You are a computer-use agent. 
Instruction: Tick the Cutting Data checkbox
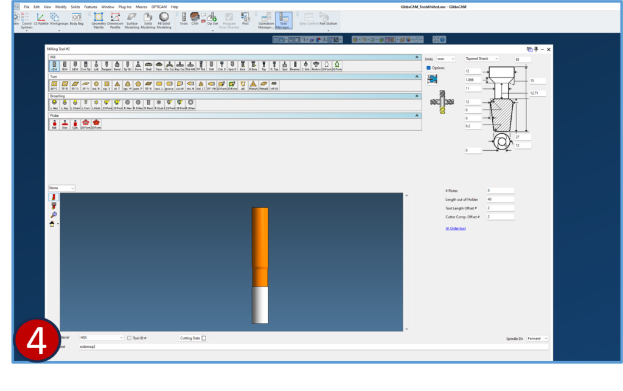pos(204,338)
